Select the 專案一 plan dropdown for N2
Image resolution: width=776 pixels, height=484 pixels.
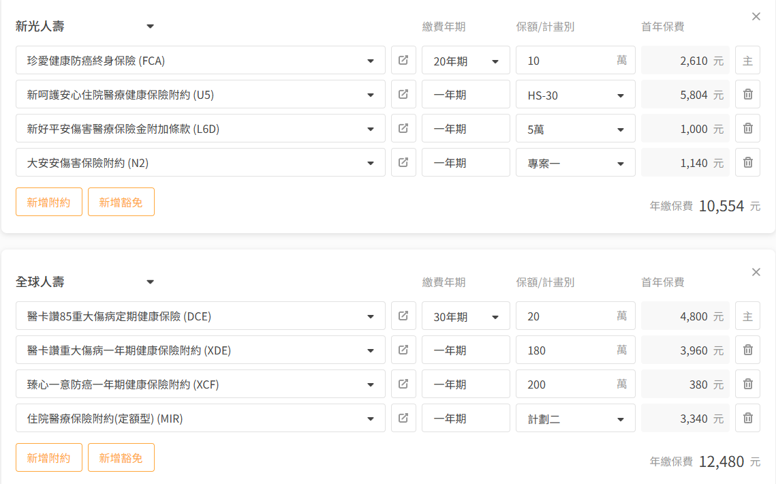(x=575, y=163)
